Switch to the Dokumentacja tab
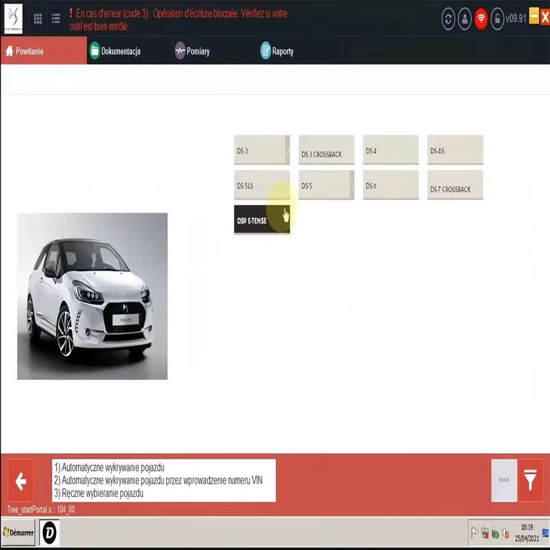Screen dimensions: 550x550 [x=121, y=50]
